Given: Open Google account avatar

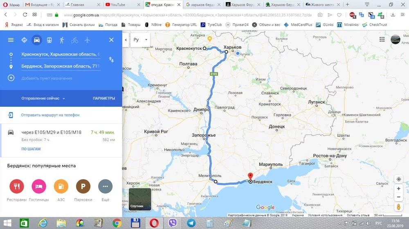Looking at the screenshot, I should pyautogui.click(x=396, y=39).
